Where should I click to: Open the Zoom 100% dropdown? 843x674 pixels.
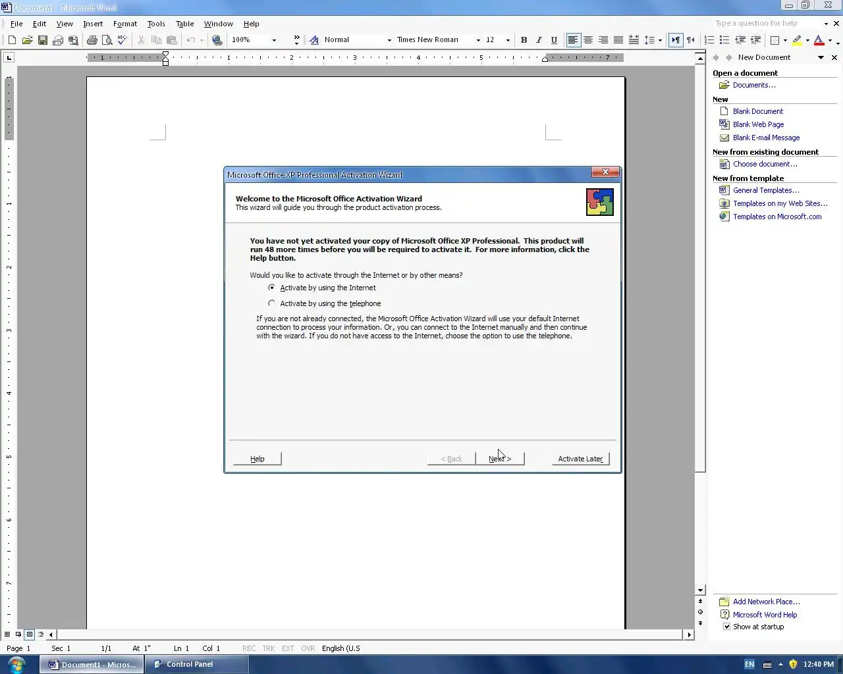274,40
